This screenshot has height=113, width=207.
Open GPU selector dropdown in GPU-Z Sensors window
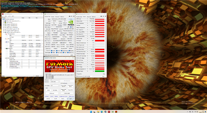tap(92, 76)
